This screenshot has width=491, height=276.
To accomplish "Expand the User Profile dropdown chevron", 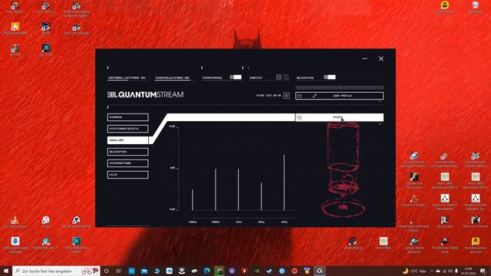I will [x=380, y=101].
